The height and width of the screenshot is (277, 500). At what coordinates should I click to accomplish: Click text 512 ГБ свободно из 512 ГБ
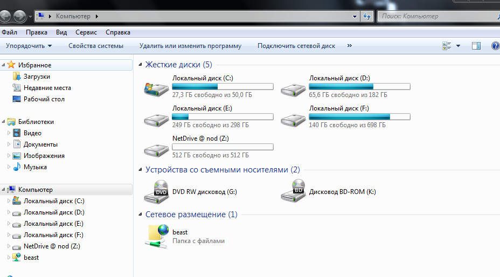pyautogui.click(x=211, y=155)
